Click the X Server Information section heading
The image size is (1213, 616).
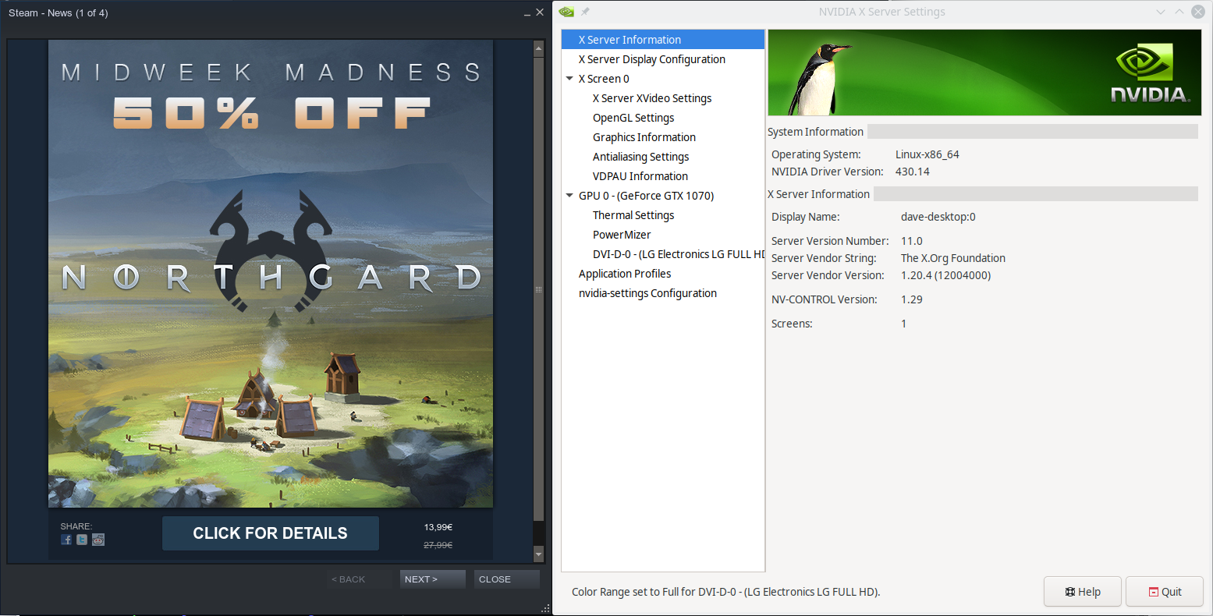coord(819,194)
